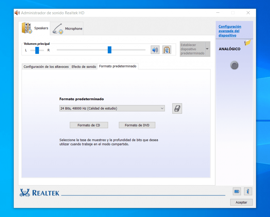This screenshot has width=270, height=217.
Task: Click the eraser restore defaults icon
Action: 177,108
